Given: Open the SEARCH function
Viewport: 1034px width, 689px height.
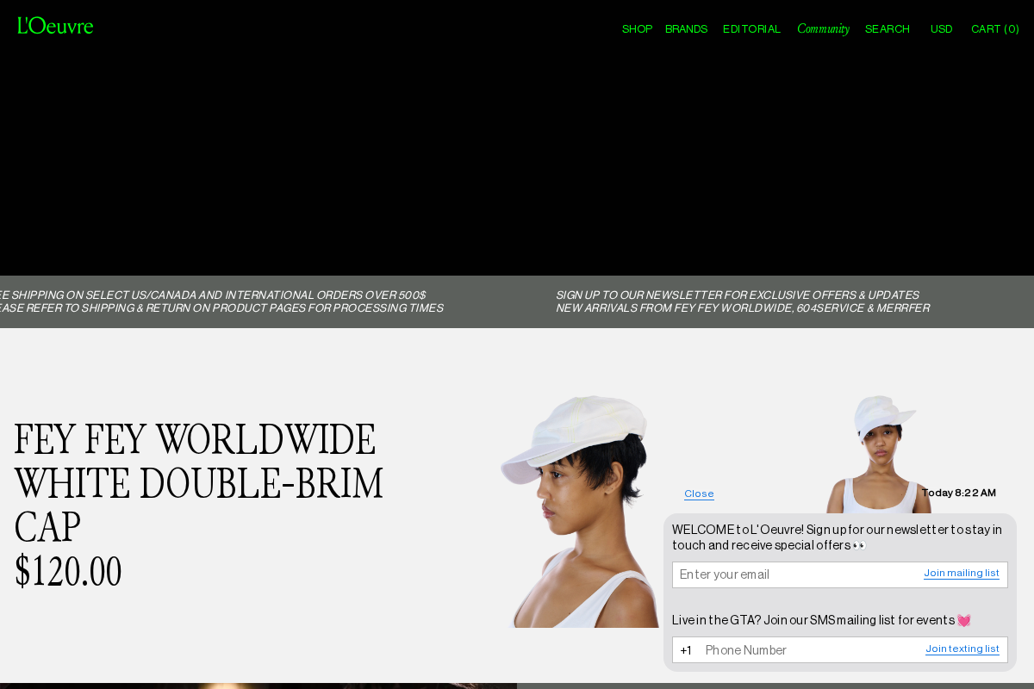Looking at the screenshot, I should pyautogui.click(x=887, y=28).
